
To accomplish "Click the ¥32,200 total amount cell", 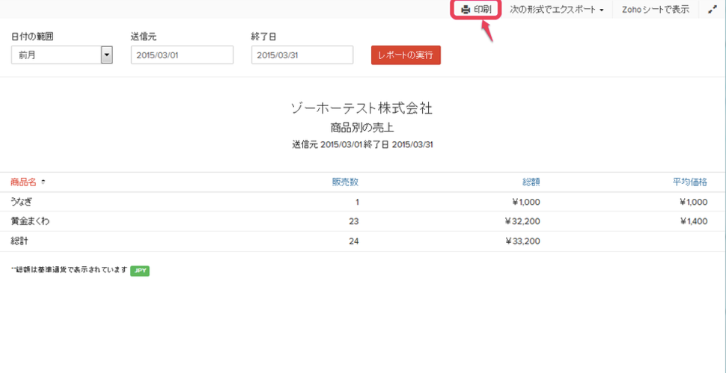I will (522, 221).
